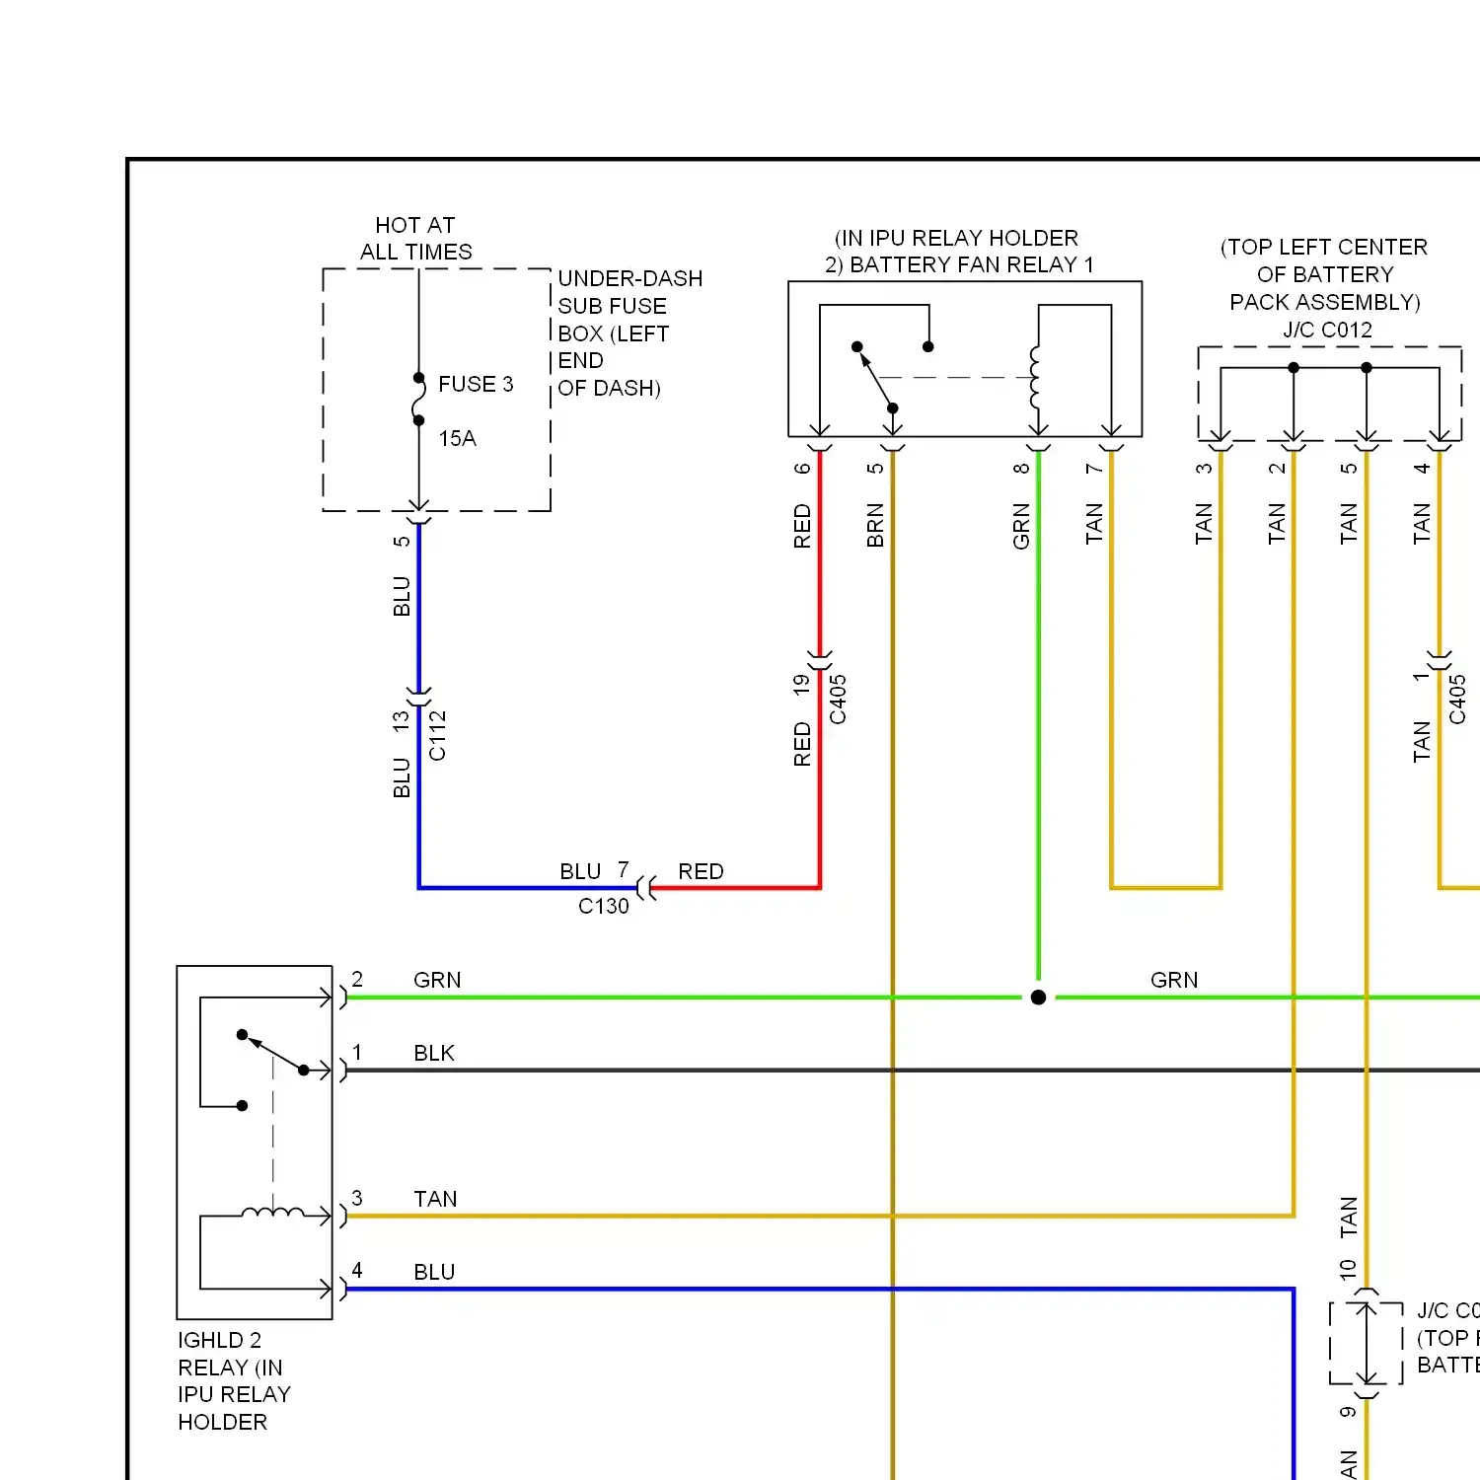Select pin number "19" at connector C405
This screenshot has width=1480, height=1480.
click(x=801, y=684)
